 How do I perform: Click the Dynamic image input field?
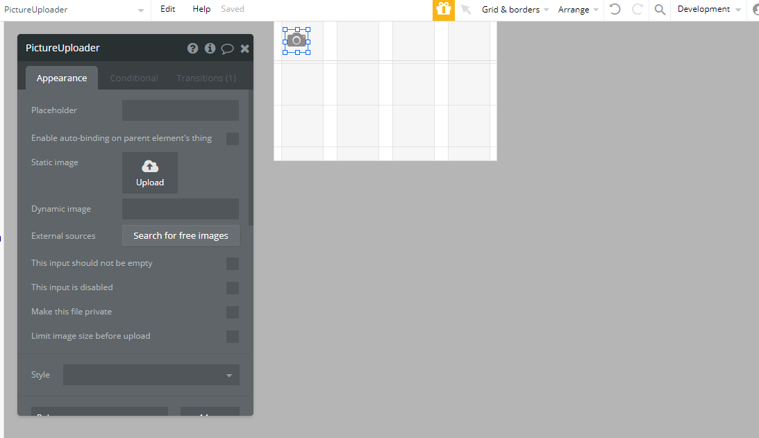(x=180, y=209)
